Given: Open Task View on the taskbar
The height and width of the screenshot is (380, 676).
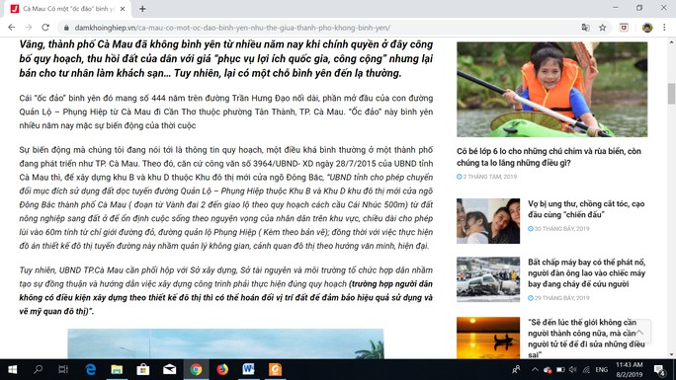Looking at the screenshot, I should click(x=63, y=369).
